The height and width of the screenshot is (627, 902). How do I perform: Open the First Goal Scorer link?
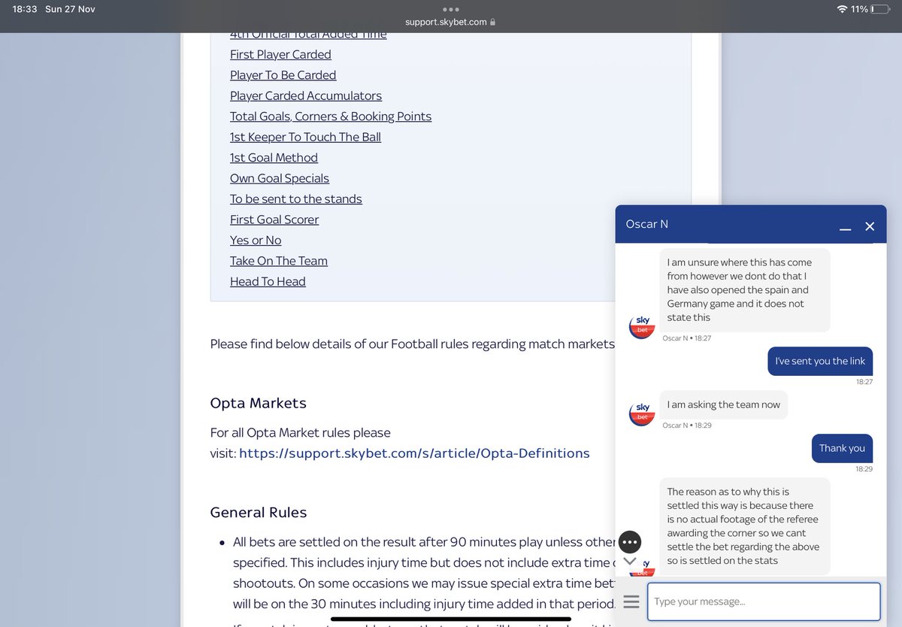pos(274,220)
